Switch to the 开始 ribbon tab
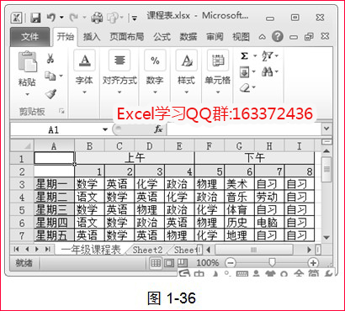This screenshot has width=345, height=311. 65,37
